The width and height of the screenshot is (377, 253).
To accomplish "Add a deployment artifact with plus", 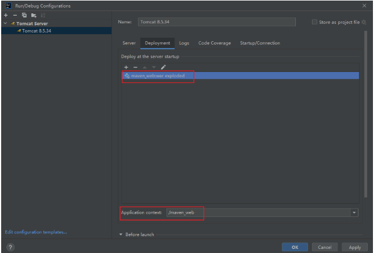I will [126, 67].
